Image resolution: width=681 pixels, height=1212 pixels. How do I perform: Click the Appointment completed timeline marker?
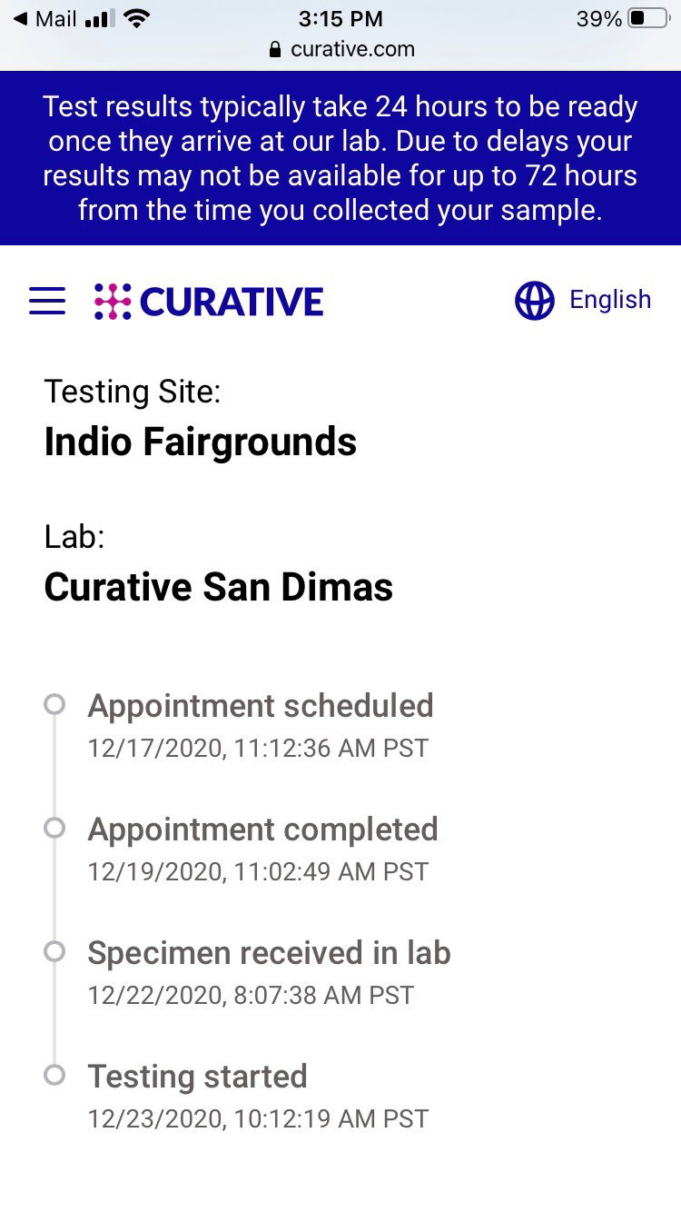54,829
